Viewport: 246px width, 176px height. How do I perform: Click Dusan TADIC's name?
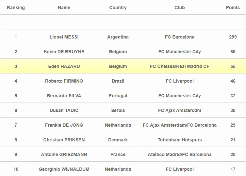tap(64, 110)
